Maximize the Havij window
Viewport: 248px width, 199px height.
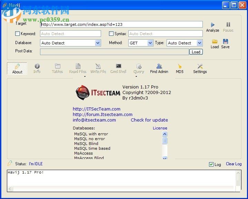[234, 5]
